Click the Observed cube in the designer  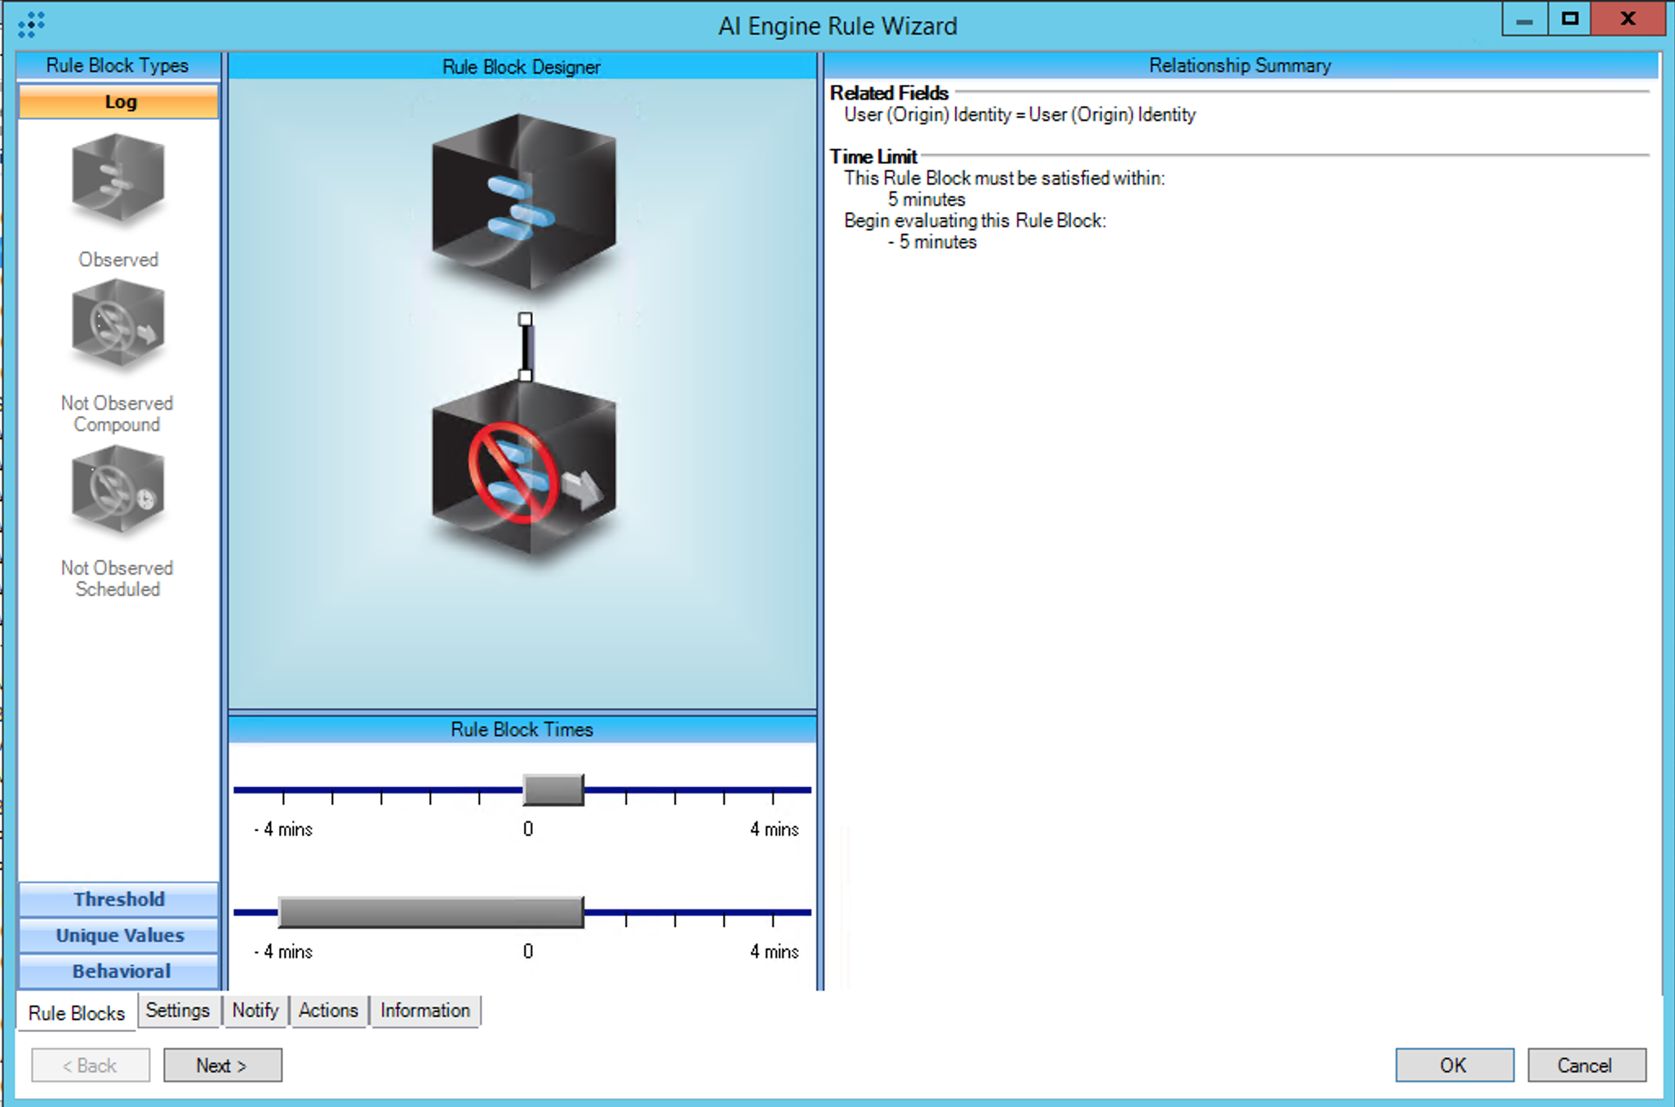pos(523,202)
